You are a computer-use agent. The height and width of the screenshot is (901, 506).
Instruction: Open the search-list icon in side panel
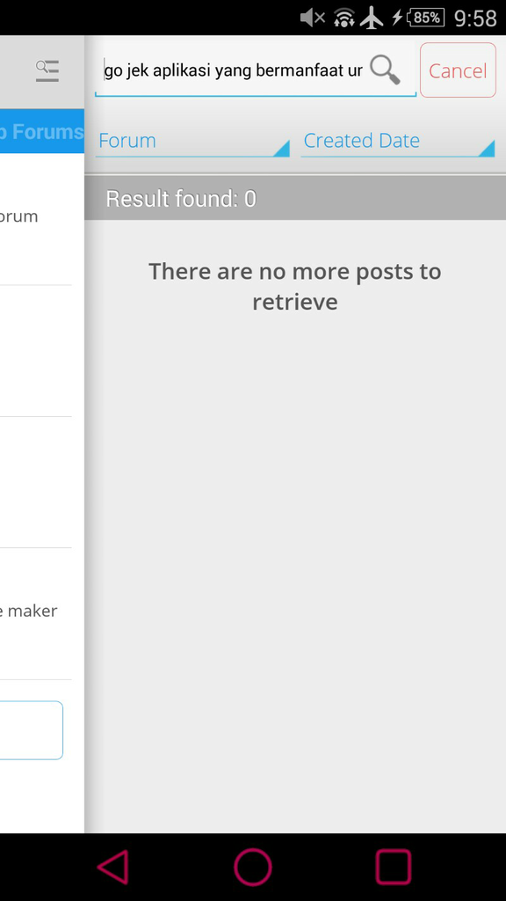47,70
